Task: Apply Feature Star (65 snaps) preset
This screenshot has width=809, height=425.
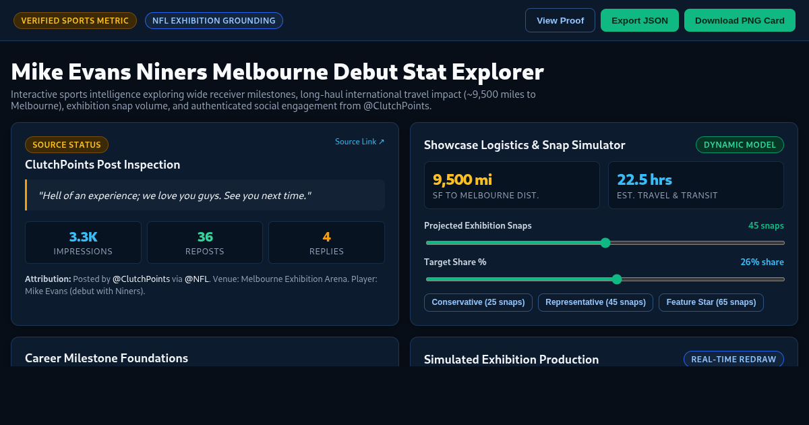Action: point(711,302)
